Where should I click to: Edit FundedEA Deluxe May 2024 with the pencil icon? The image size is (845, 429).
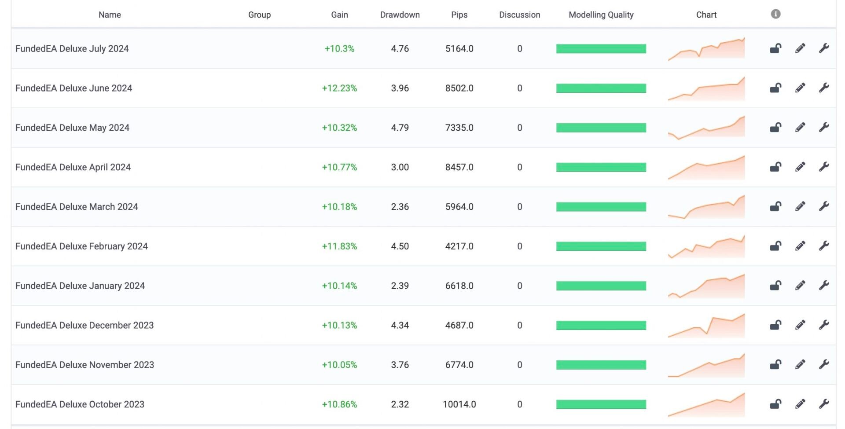[800, 128]
